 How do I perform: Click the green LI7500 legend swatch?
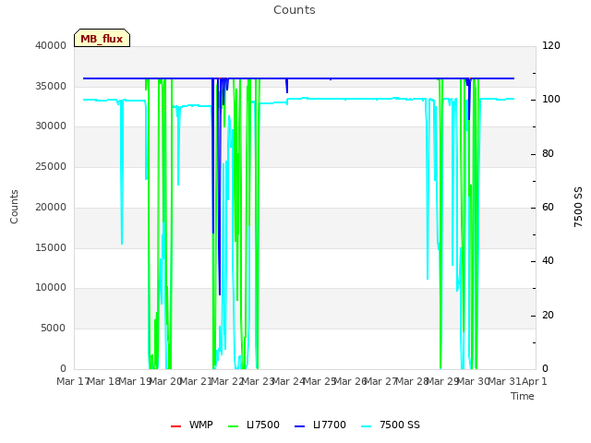click(x=234, y=426)
